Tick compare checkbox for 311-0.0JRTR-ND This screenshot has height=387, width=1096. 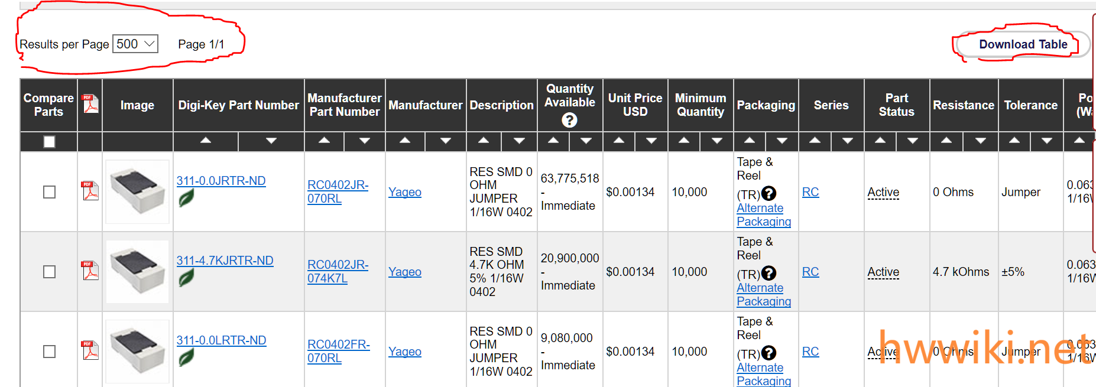[x=49, y=192]
